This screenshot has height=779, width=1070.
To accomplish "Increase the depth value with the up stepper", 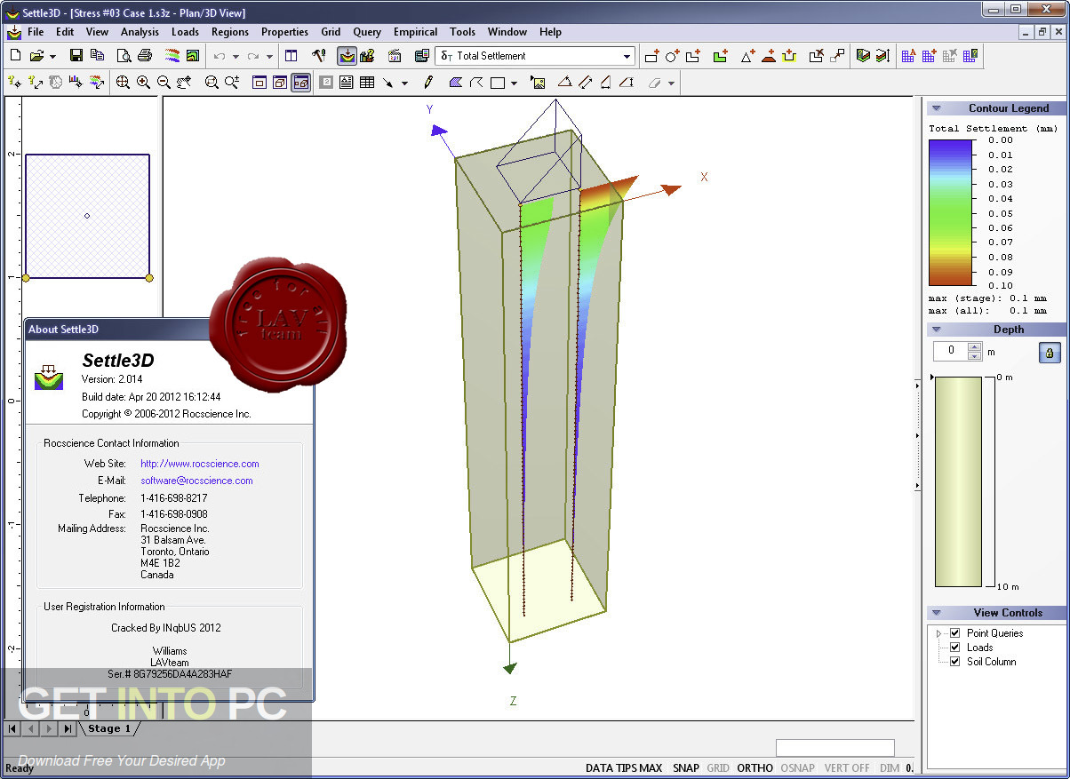I will (x=975, y=347).
